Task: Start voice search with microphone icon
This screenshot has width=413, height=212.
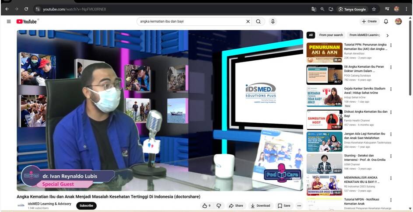Action: [x=273, y=21]
